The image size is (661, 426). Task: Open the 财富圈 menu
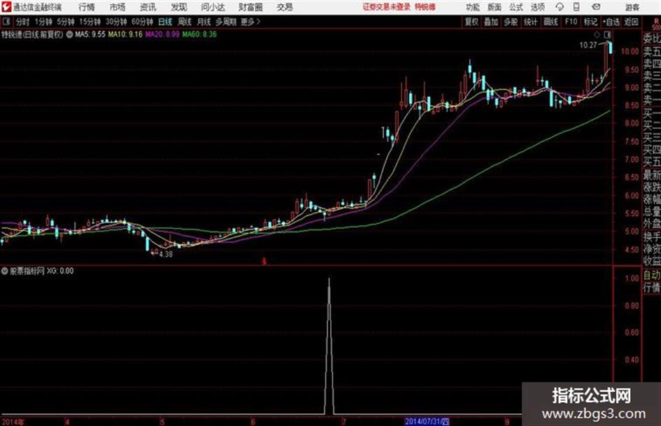pyautogui.click(x=250, y=7)
